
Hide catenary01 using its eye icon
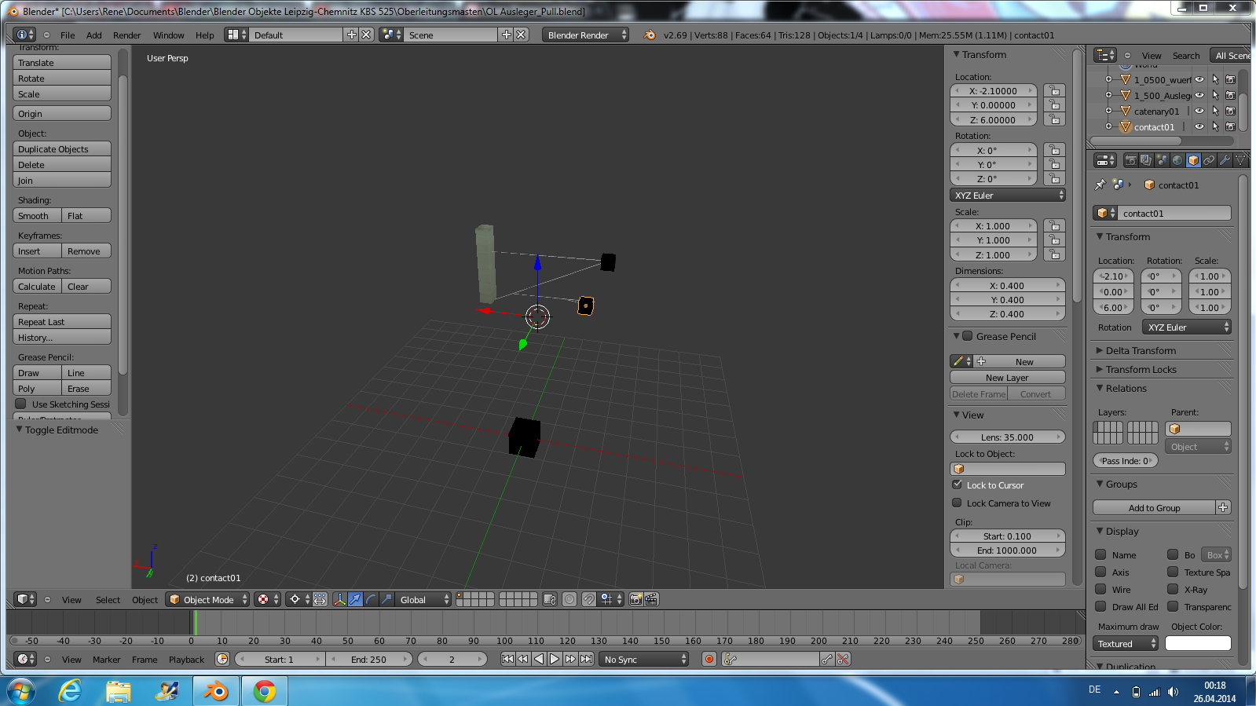coord(1199,112)
